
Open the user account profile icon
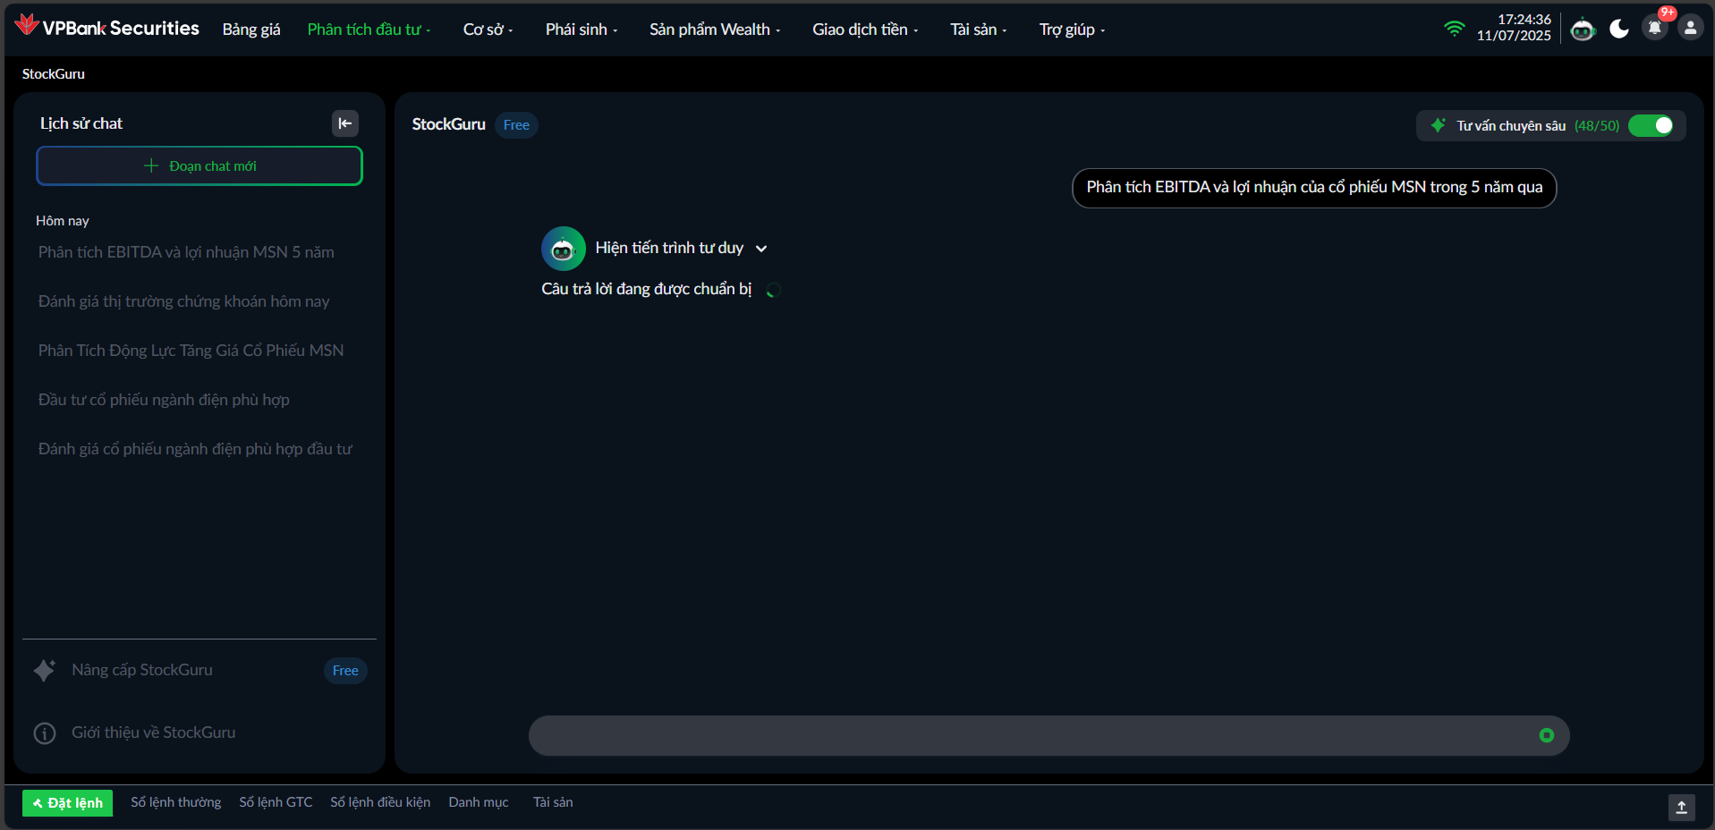click(x=1690, y=29)
